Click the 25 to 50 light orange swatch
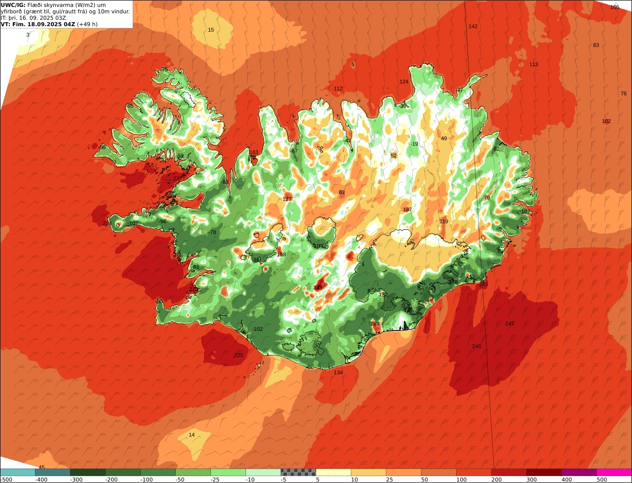The height and width of the screenshot is (483, 632). click(403, 472)
